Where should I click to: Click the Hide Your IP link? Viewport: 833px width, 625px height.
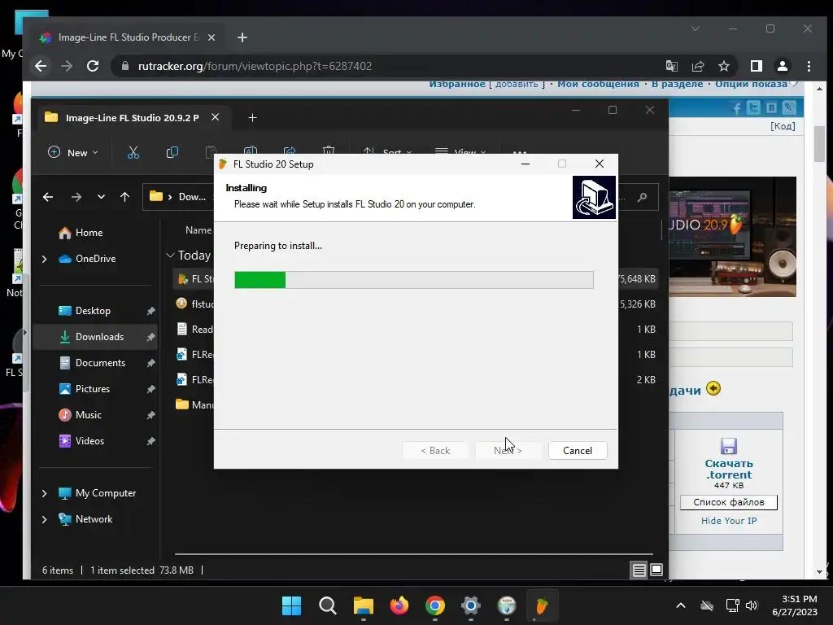pos(728,521)
